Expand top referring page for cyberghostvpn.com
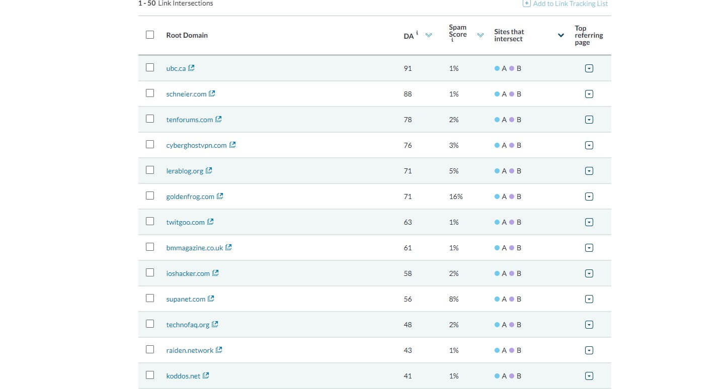 pyautogui.click(x=589, y=145)
